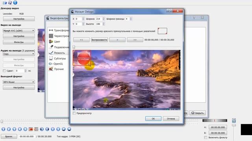Screen dimensions: 252x141
Task: Open the Субтитры filter category
Action: (57, 58)
